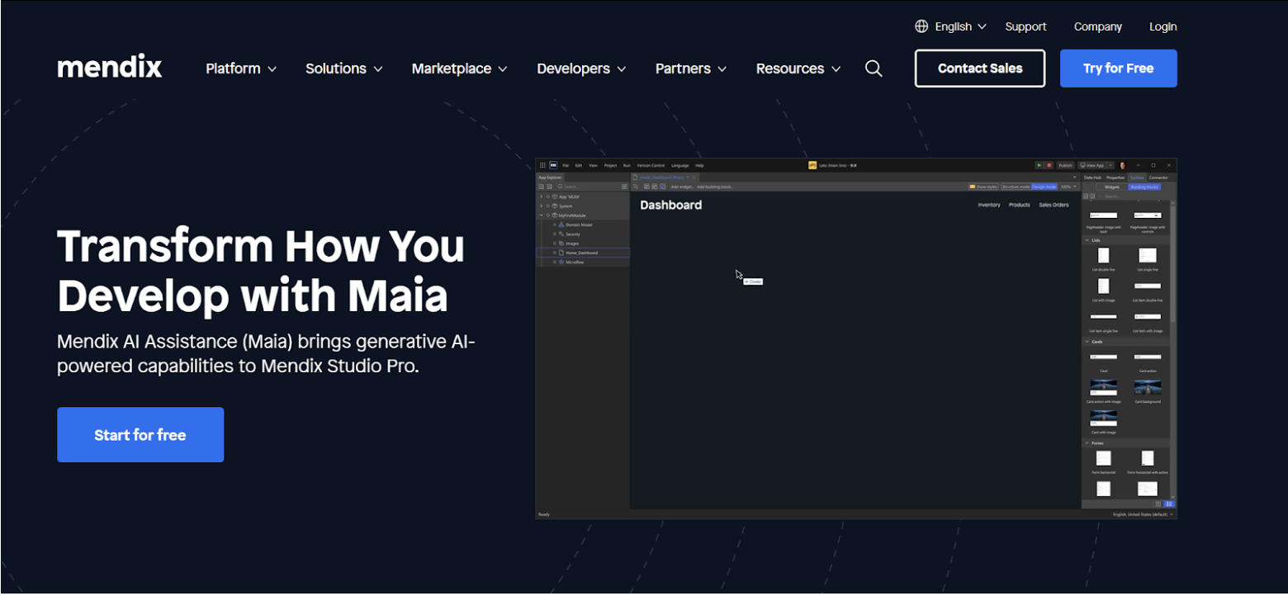Click the Mendix logo
This screenshot has height=596, width=1288.
point(110,68)
